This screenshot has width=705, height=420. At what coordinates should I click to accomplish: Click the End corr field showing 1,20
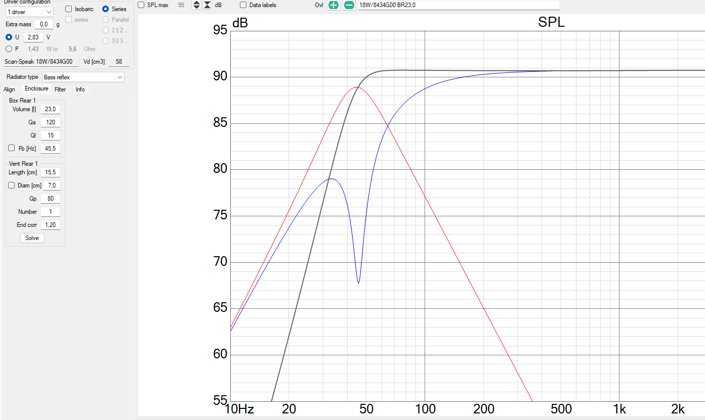pyautogui.click(x=51, y=225)
